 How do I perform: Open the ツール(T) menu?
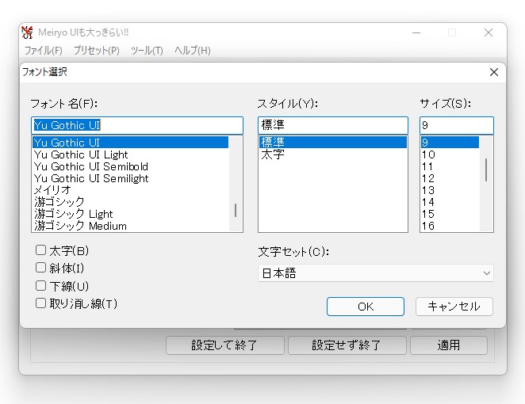tap(147, 51)
